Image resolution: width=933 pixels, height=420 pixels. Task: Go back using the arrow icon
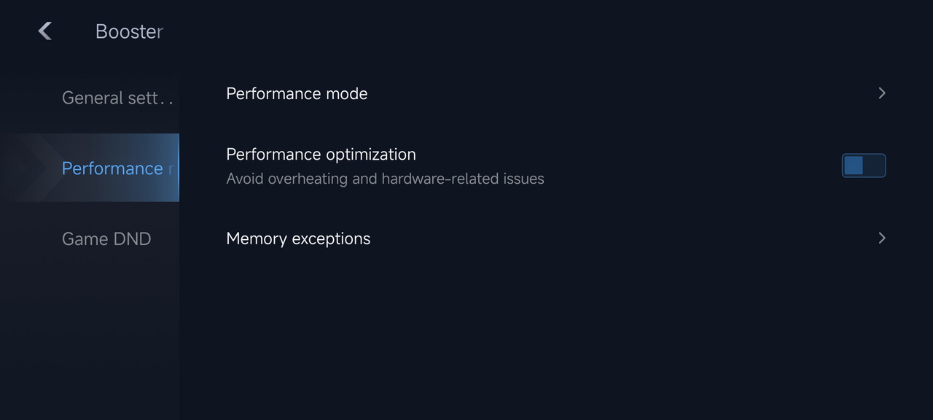tap(45, 31)
